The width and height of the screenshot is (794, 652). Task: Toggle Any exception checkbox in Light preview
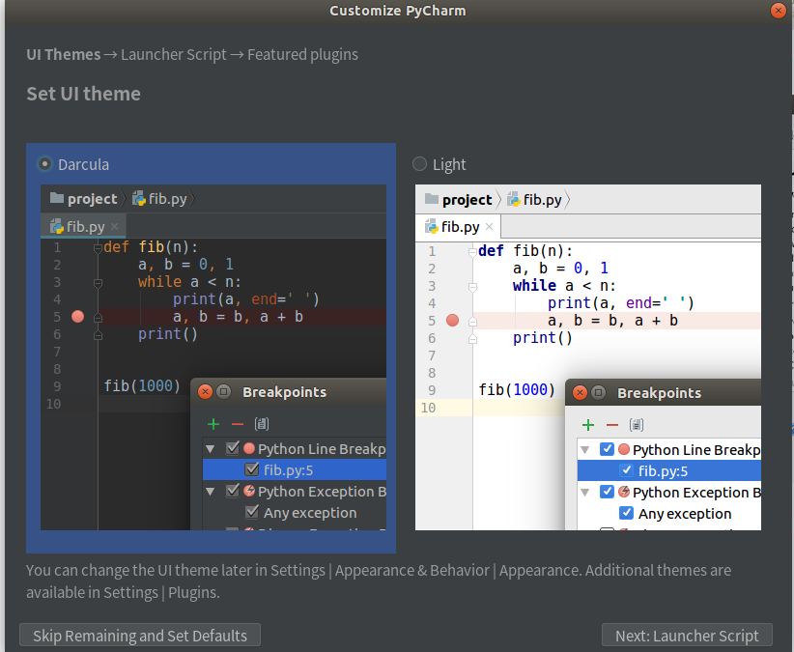626,513
